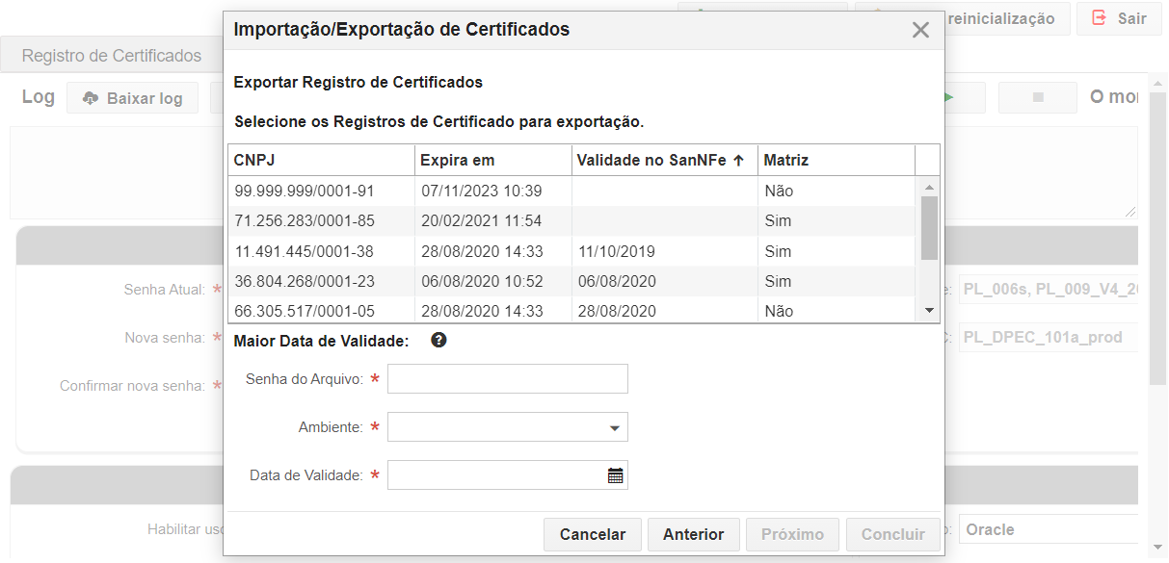The width and height of the screenshot is (1169, 563).
Task: Go back with the Anterior button
Action: (x=693, y=534)
